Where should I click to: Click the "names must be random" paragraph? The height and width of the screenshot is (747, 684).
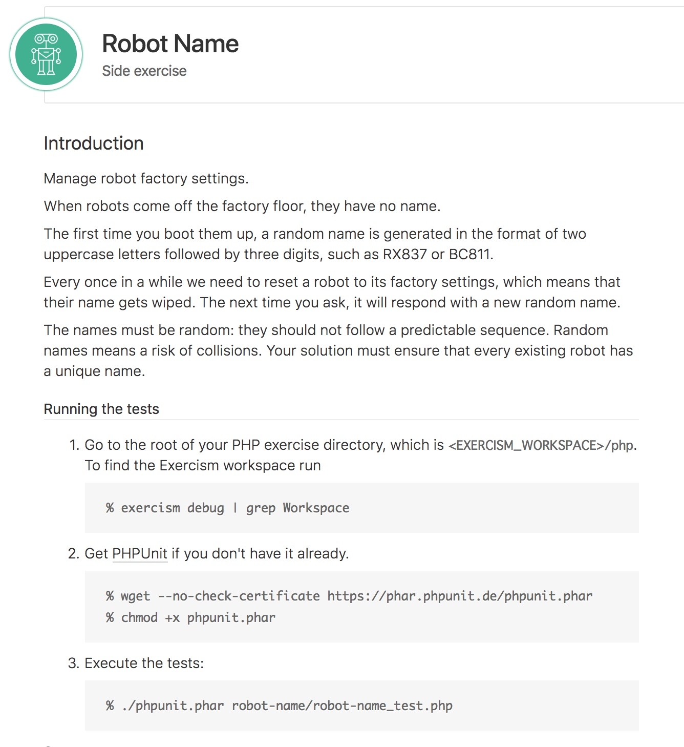pos(338,350)
